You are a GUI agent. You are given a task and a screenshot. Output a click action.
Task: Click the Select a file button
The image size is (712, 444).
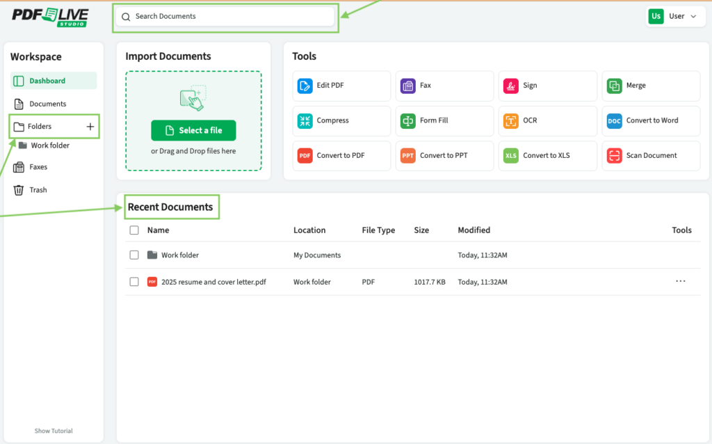pyautogui.click(x=193, y=130)
